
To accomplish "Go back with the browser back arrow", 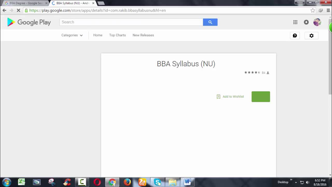I will point(4,10).
